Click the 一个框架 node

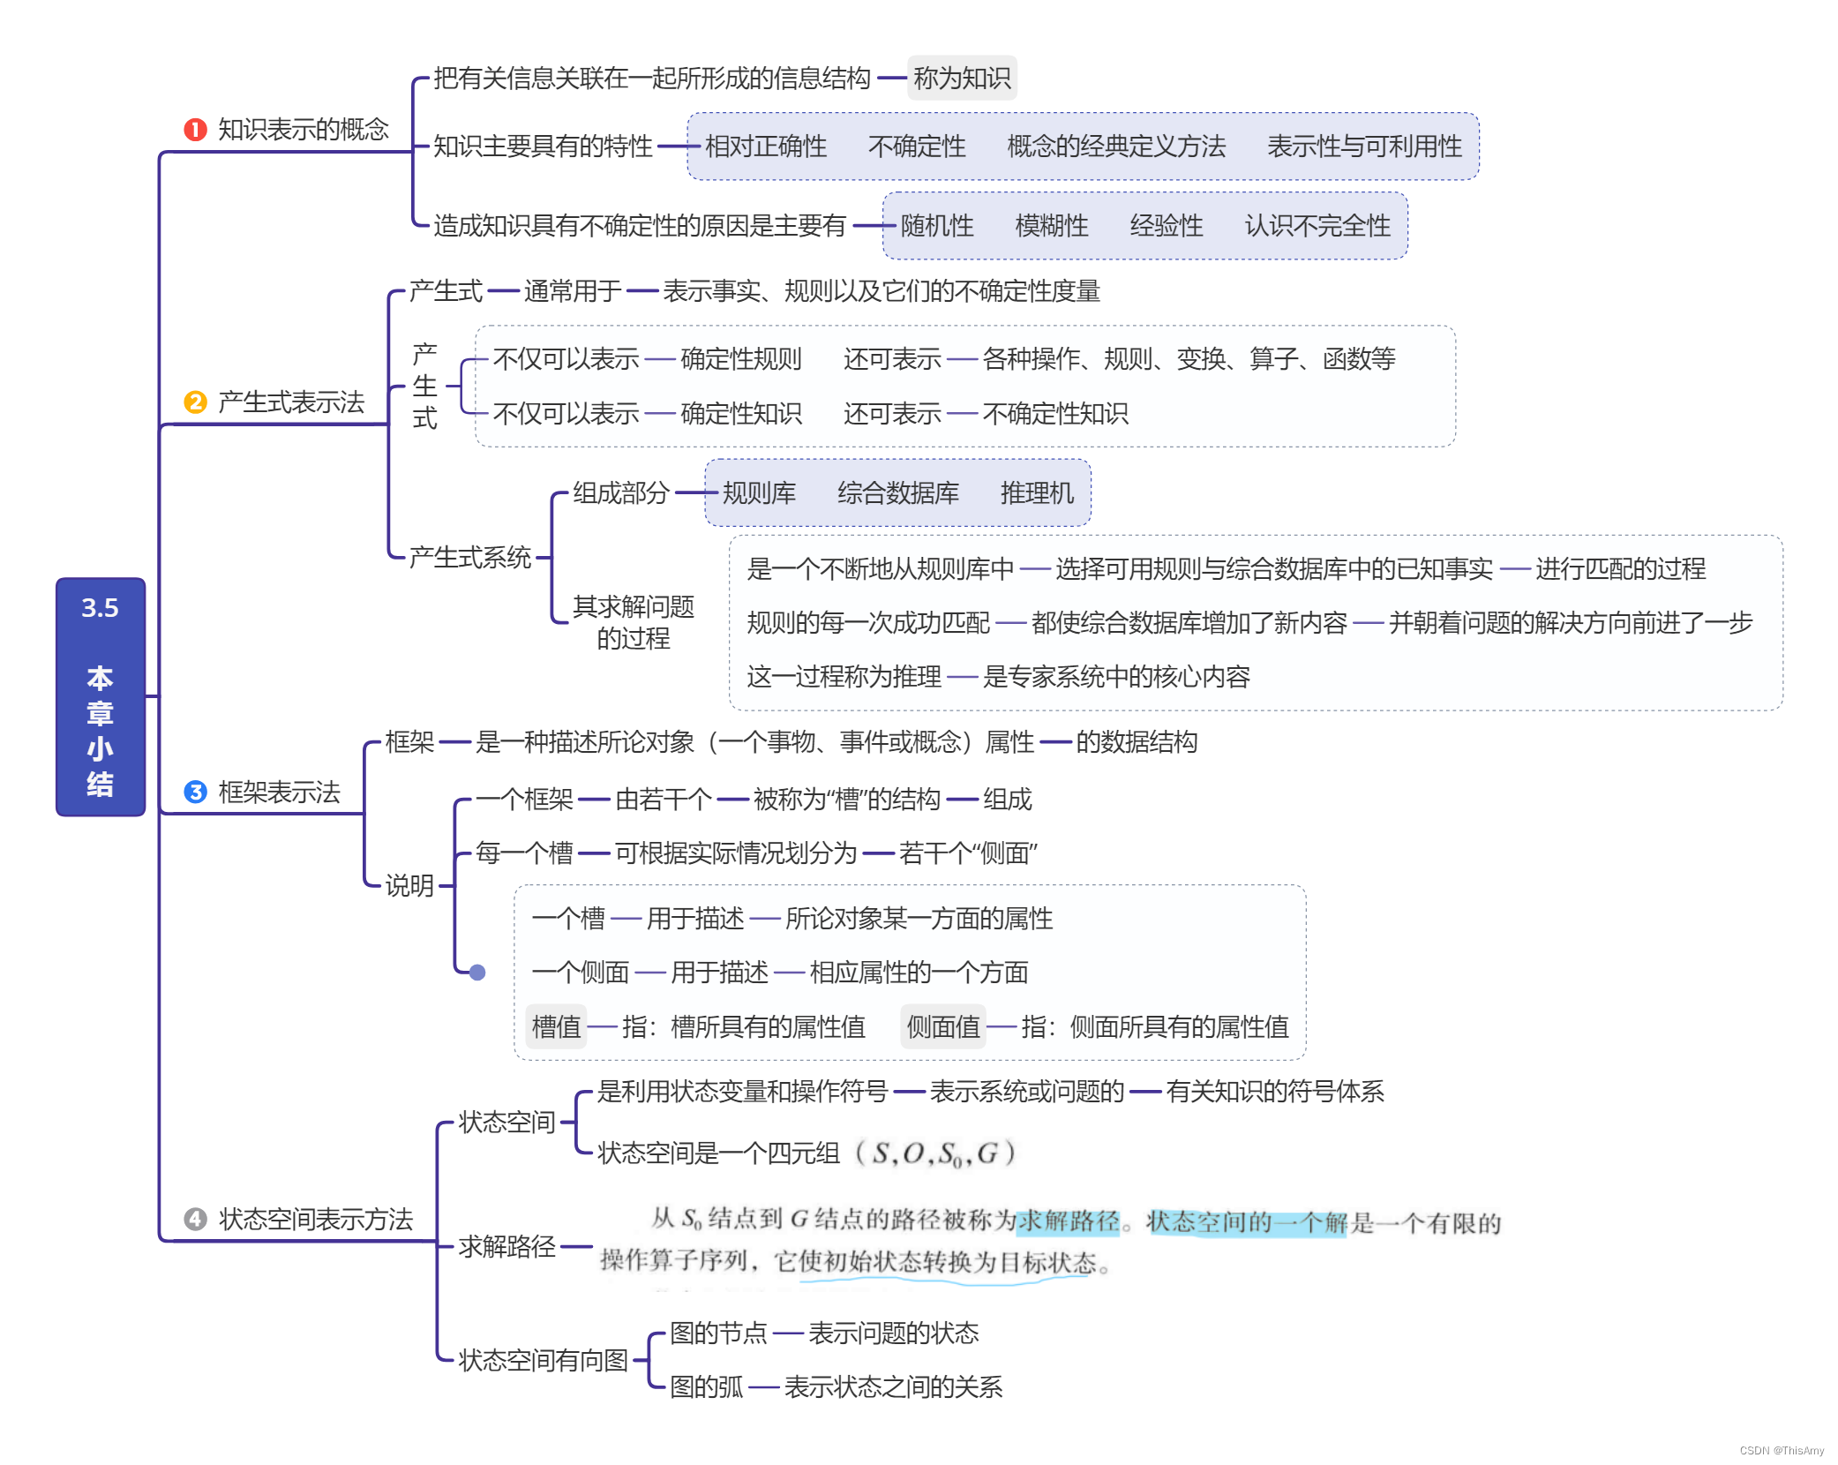(x=525, y=800)
